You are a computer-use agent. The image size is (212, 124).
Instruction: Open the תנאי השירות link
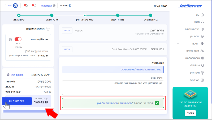tap(125, 103)
